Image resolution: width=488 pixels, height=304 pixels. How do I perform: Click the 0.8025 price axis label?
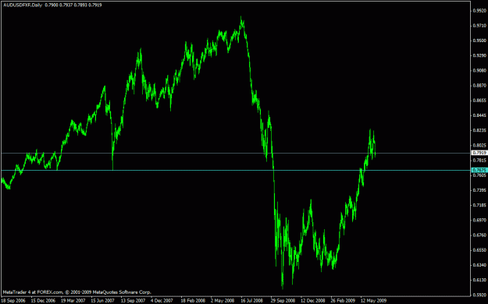tap(479, 146)
